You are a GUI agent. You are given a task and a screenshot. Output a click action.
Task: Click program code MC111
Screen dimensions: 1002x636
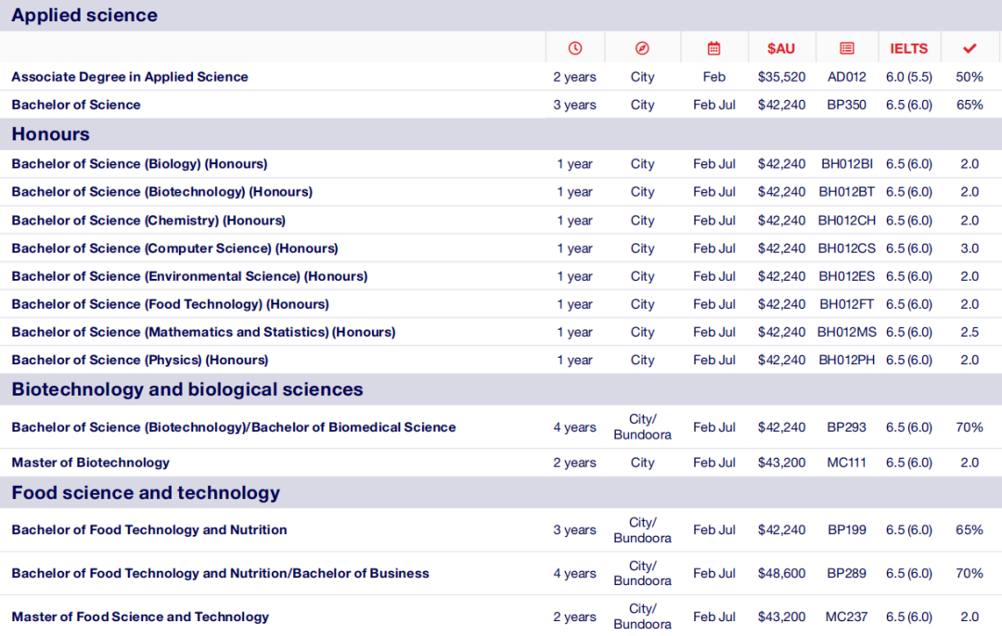click(847, 463)
